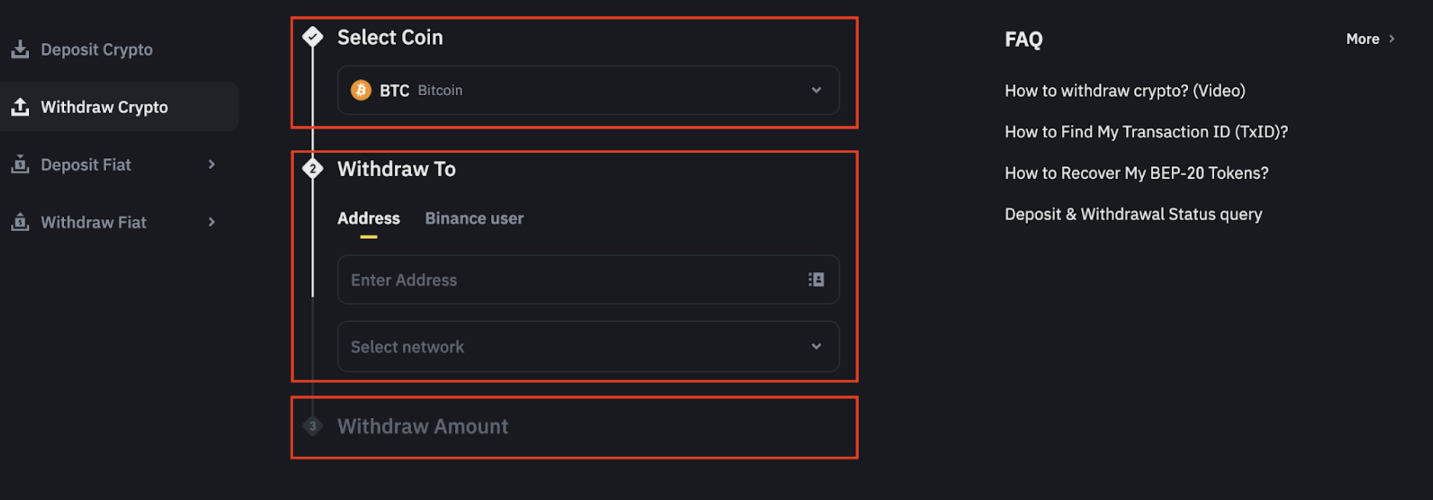Click the Withdraw Fiat sidebar icon
Viewport: 1433px width, 500px height.
20,222
